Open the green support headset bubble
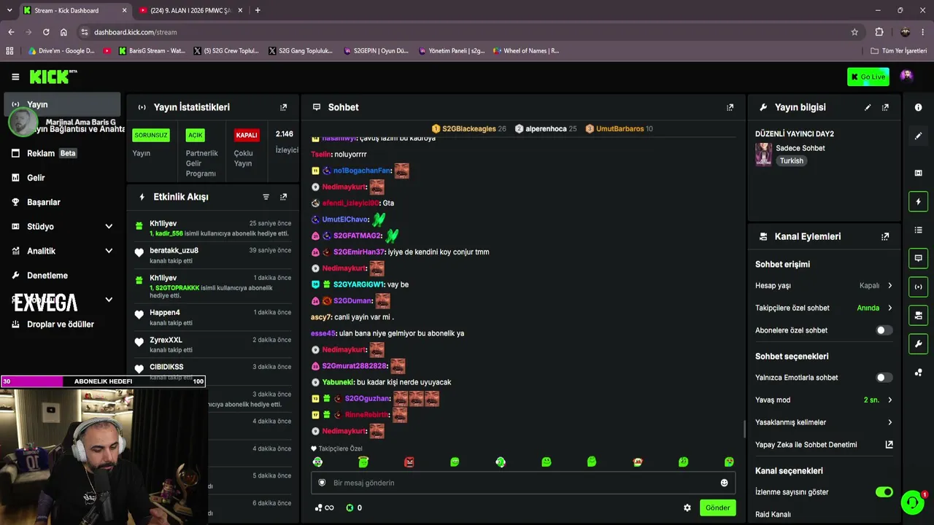 [x=912, y=502]
